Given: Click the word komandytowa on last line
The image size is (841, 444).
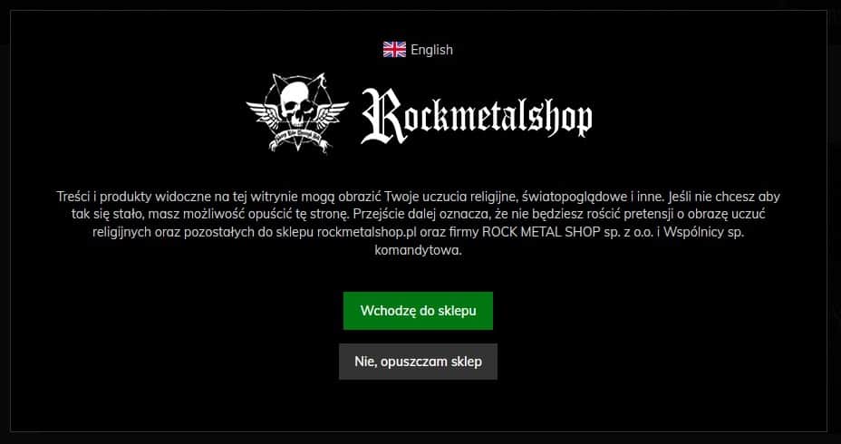Looking at the screenshot, I should click(x=418, y=250).
